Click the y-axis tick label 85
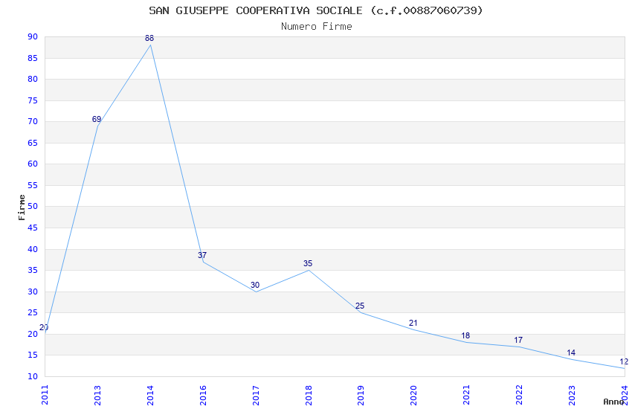The image size is (632, 409). 33,58
